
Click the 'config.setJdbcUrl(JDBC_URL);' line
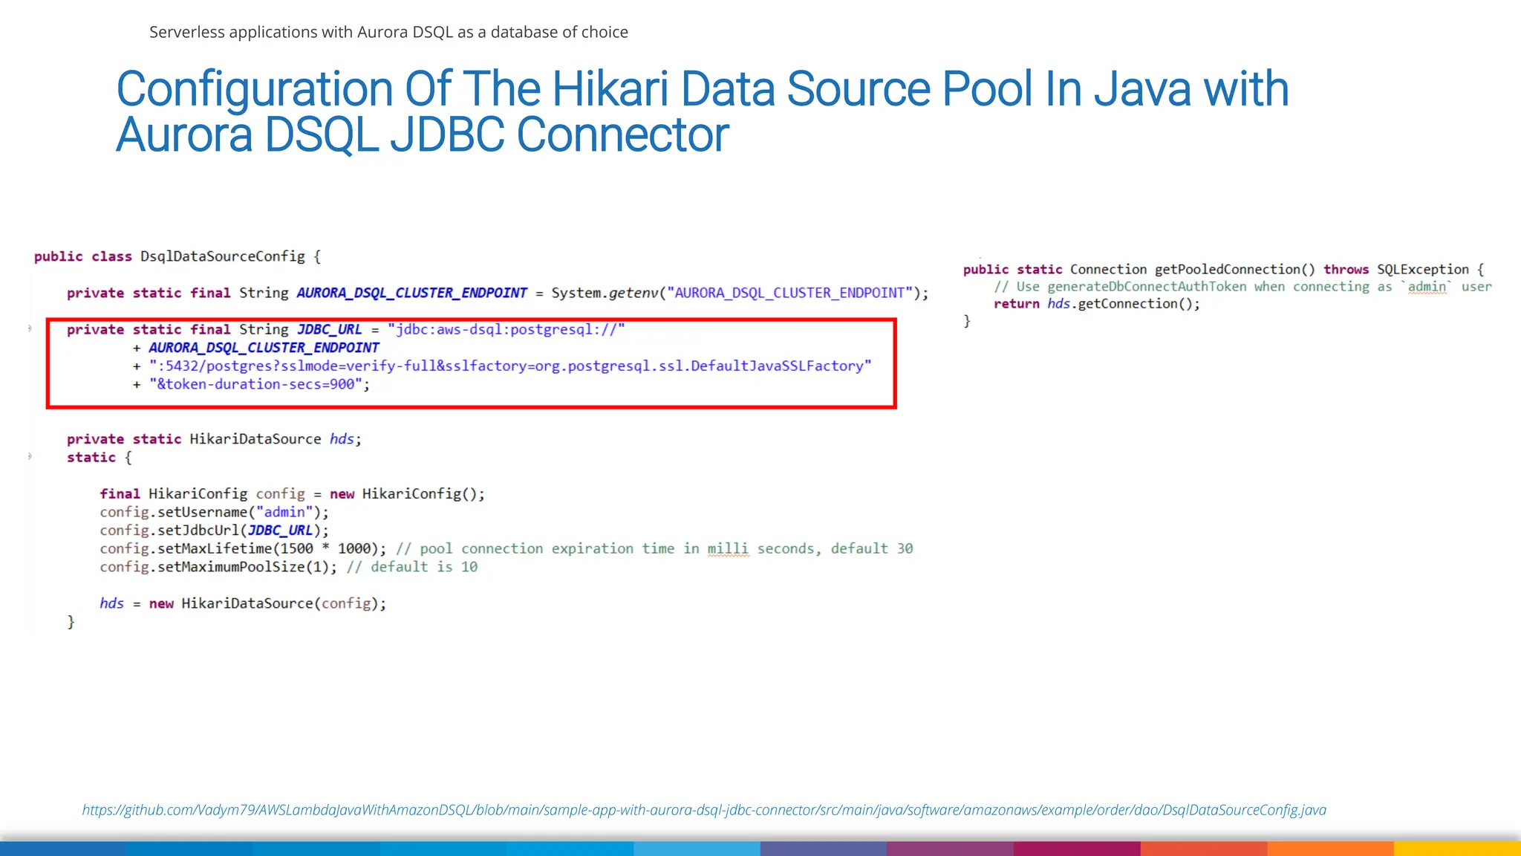click(x=214, y=531)
